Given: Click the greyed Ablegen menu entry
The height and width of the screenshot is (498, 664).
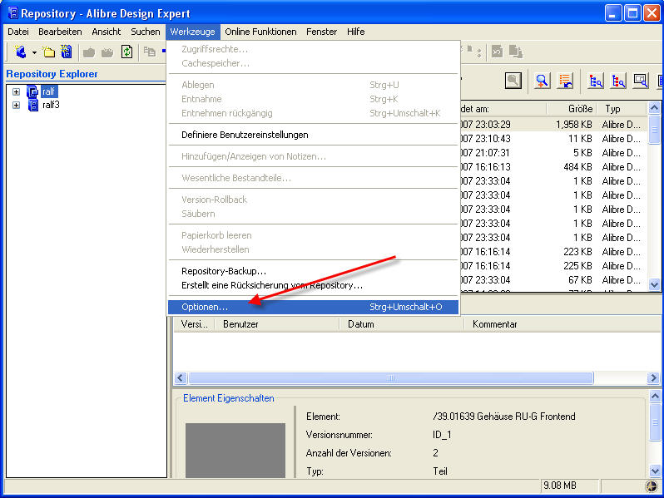Looking at the screenshot, I should click(x=314, y=85).
